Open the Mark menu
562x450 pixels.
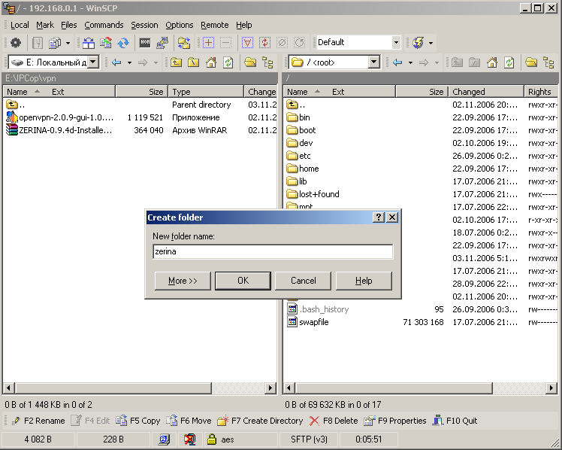(x=45, y=25)
